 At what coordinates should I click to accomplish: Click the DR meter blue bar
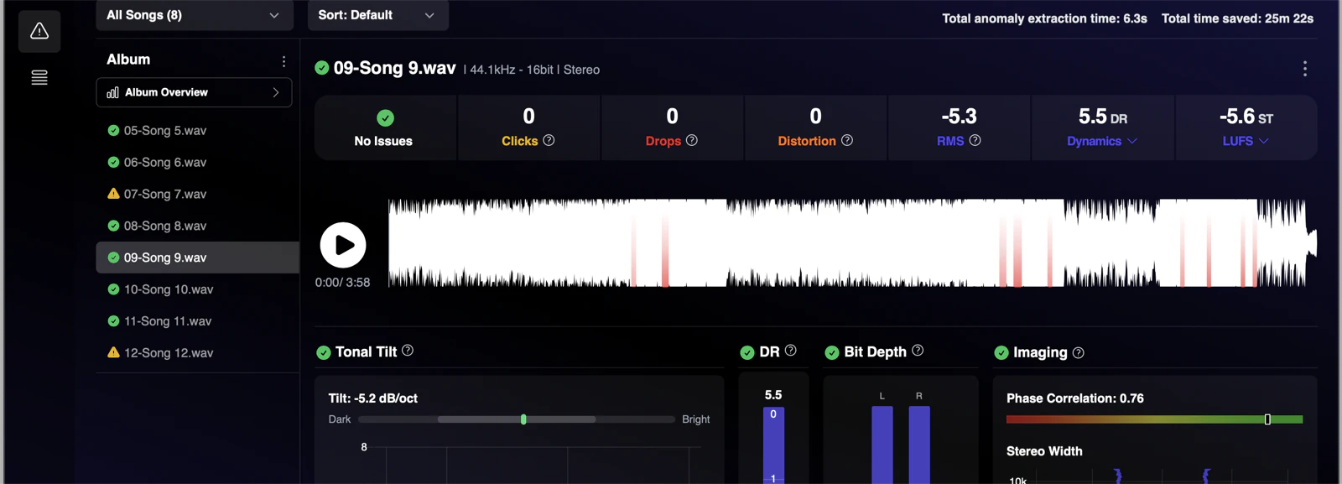tap(773, 445)
